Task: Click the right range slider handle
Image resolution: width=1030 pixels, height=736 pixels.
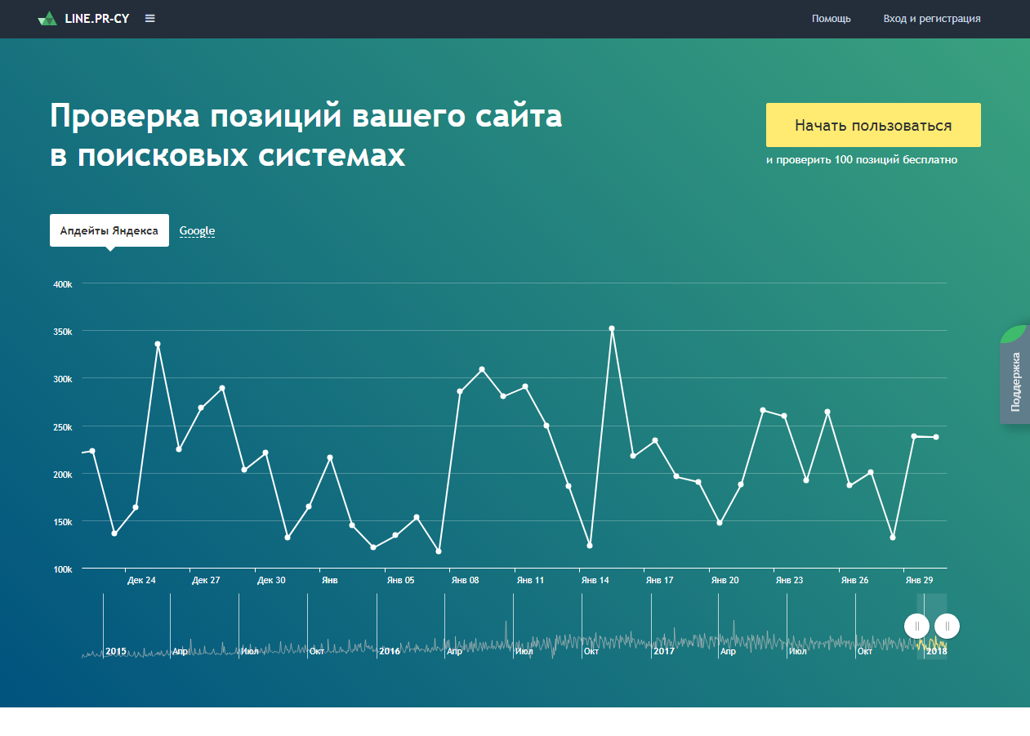Action: click(x=947, y=627)
